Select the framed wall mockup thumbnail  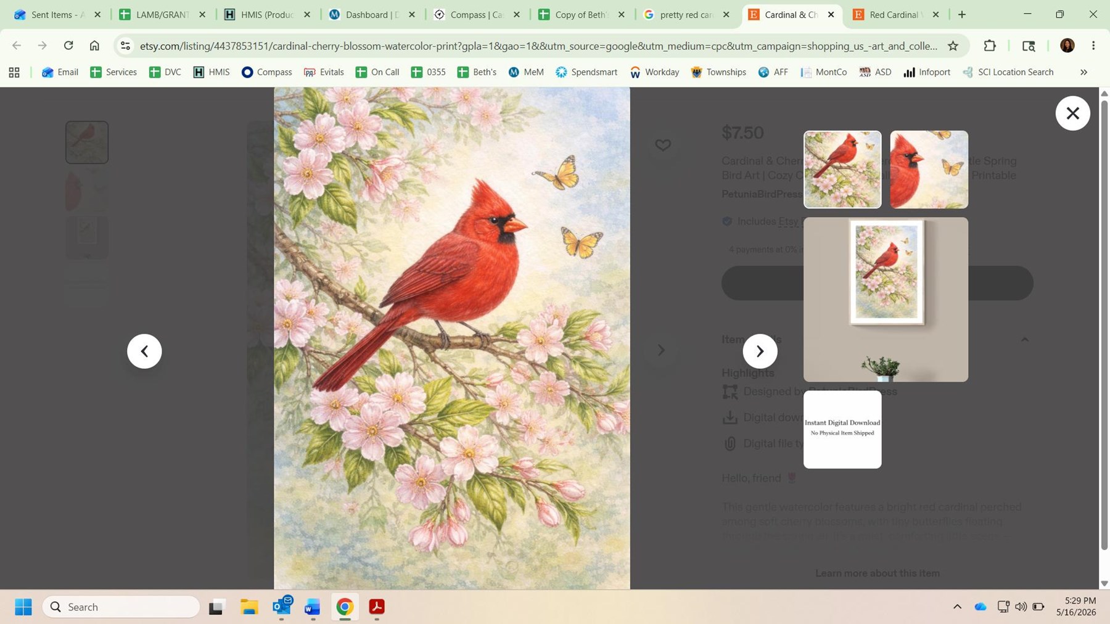[x=886, y=299]
